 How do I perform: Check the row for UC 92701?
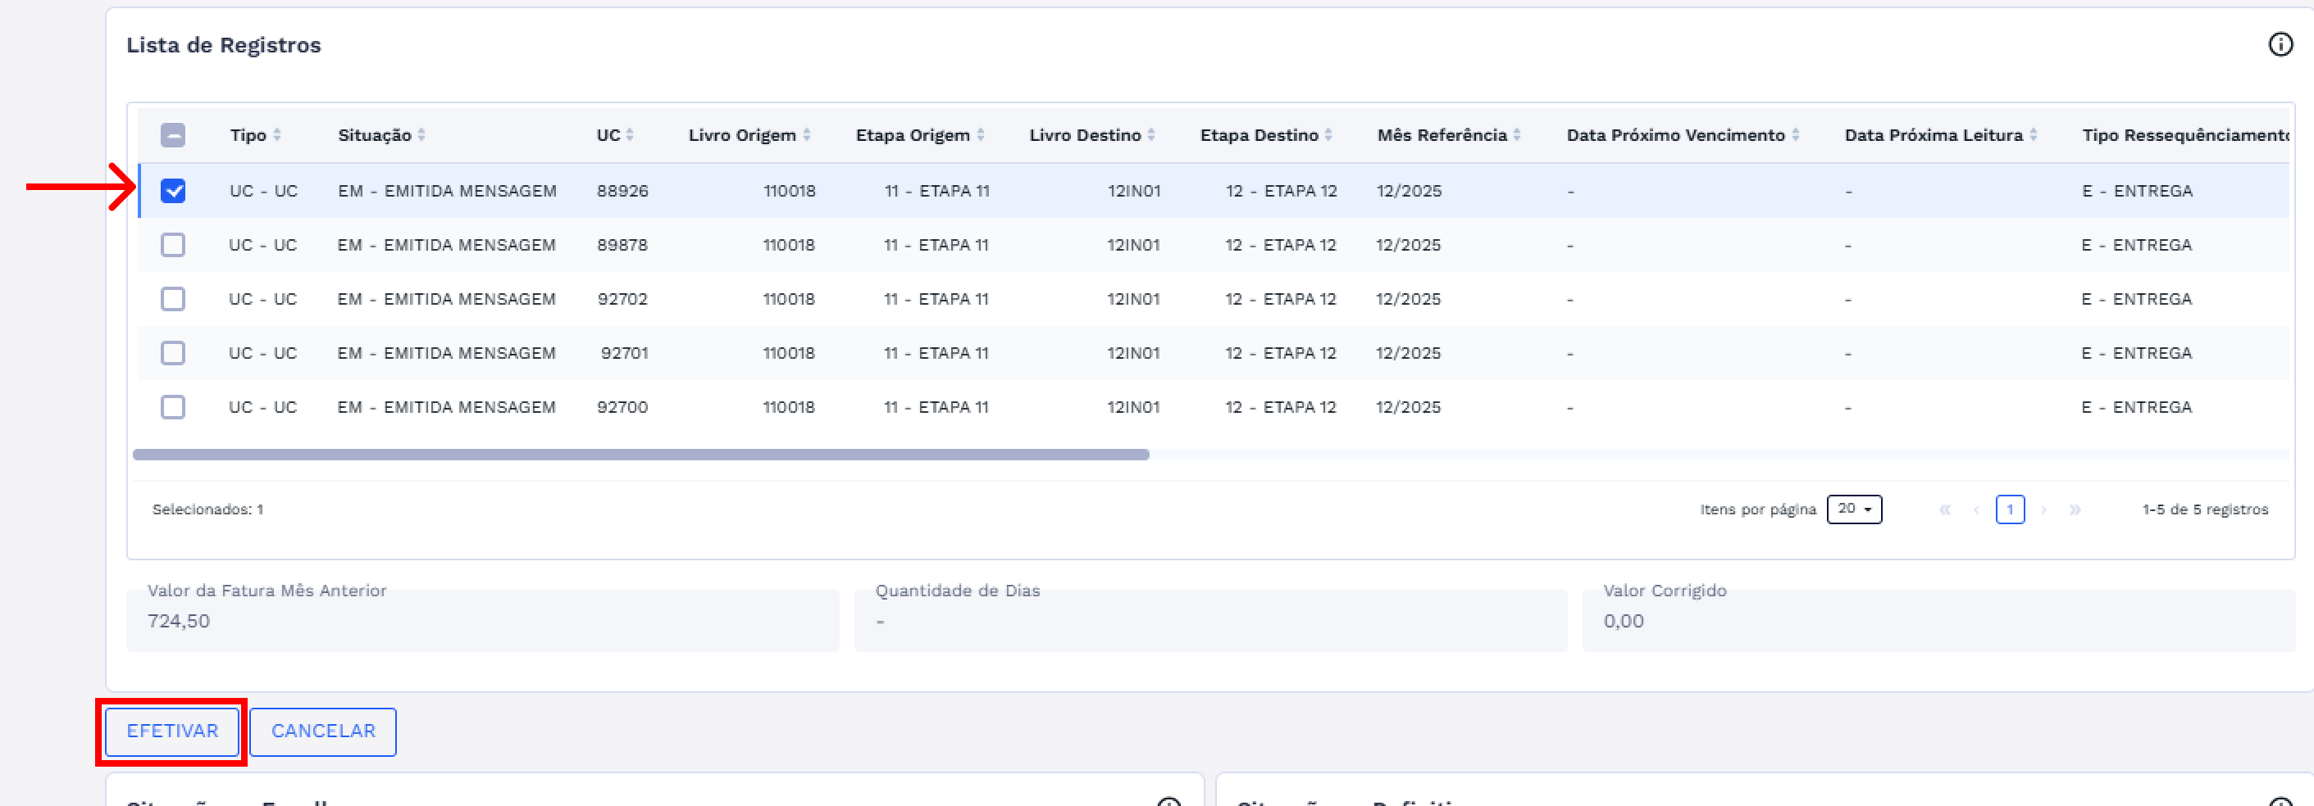[172, 353]
